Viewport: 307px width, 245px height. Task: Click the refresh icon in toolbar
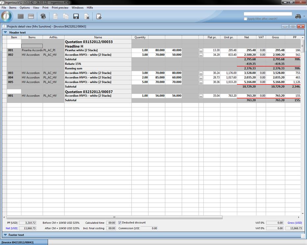point(43,16)
